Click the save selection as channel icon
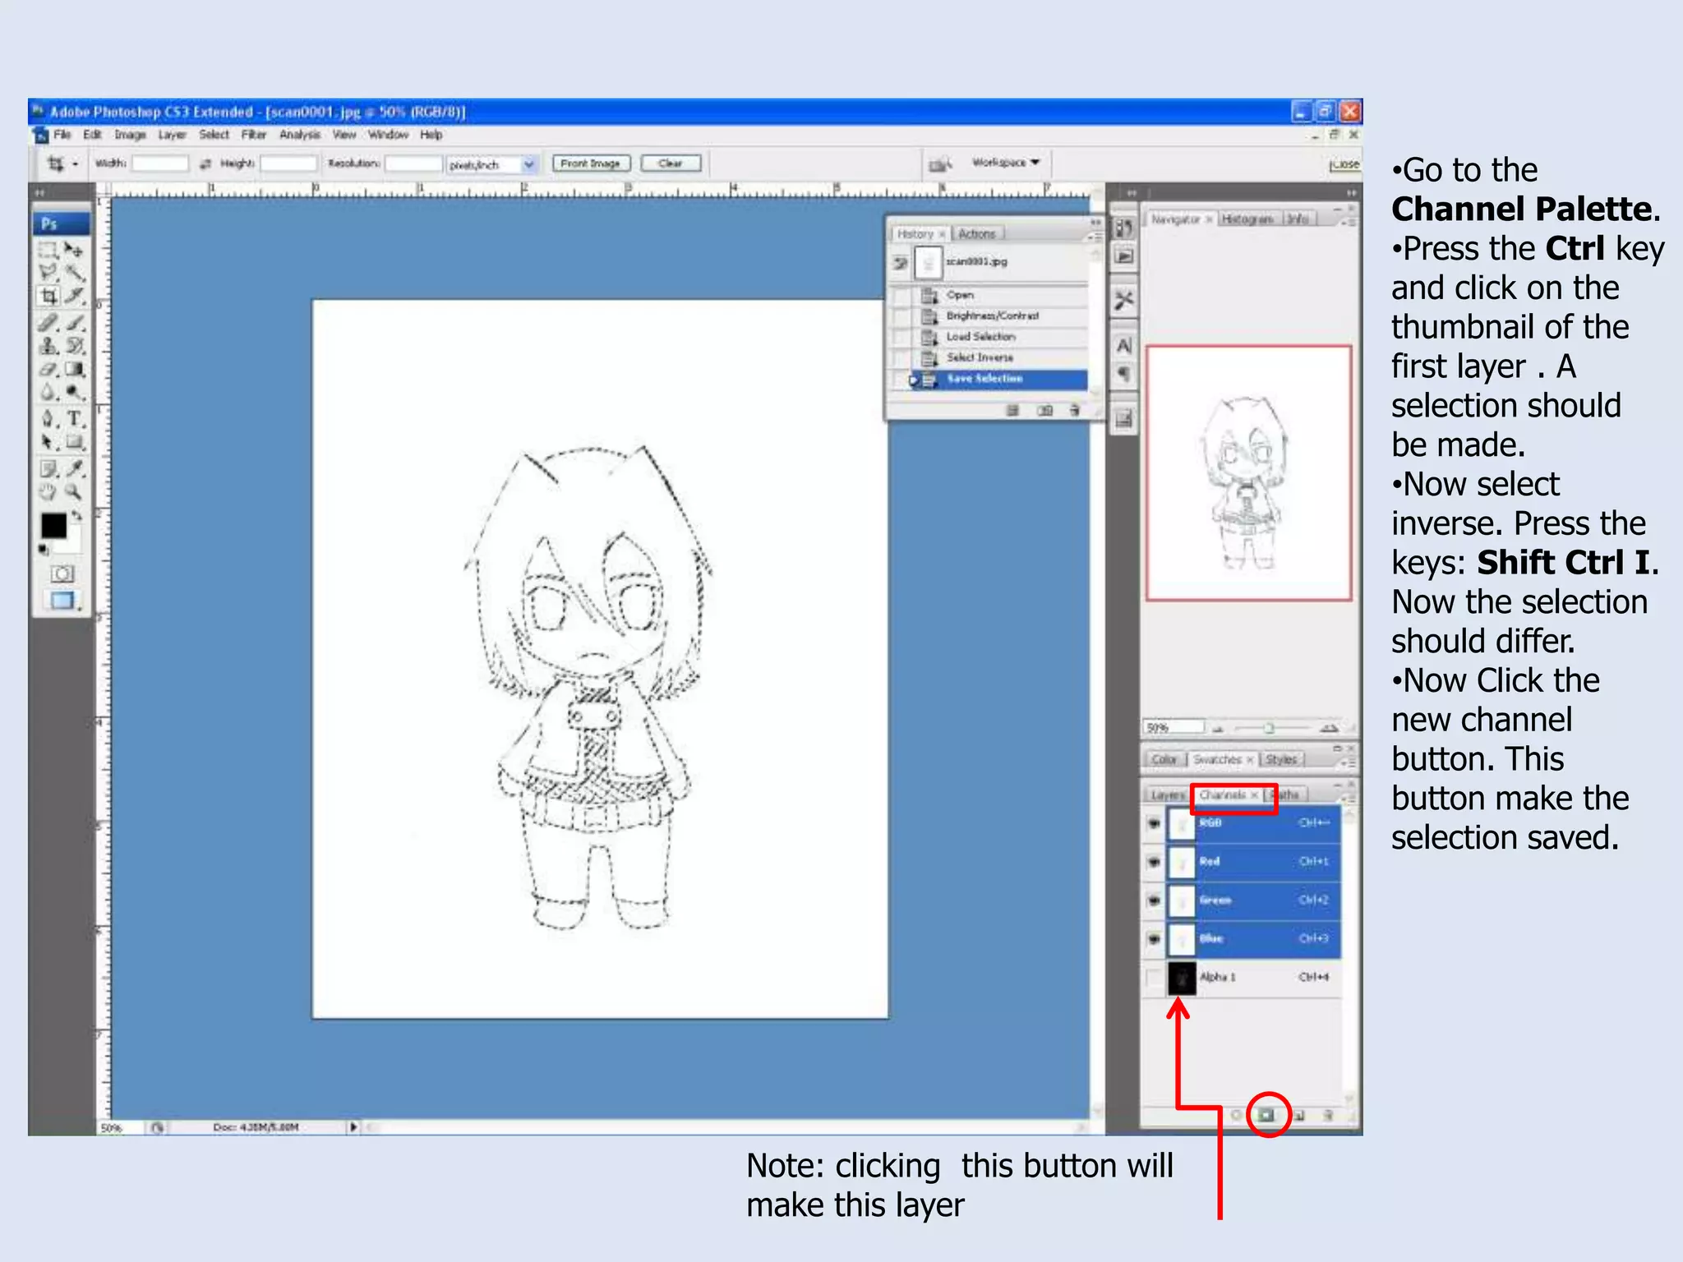The width and height of the screenshot is (1683, 1262). click(1266, 1115)
